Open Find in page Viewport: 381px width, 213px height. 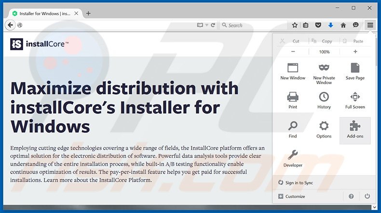293,130
